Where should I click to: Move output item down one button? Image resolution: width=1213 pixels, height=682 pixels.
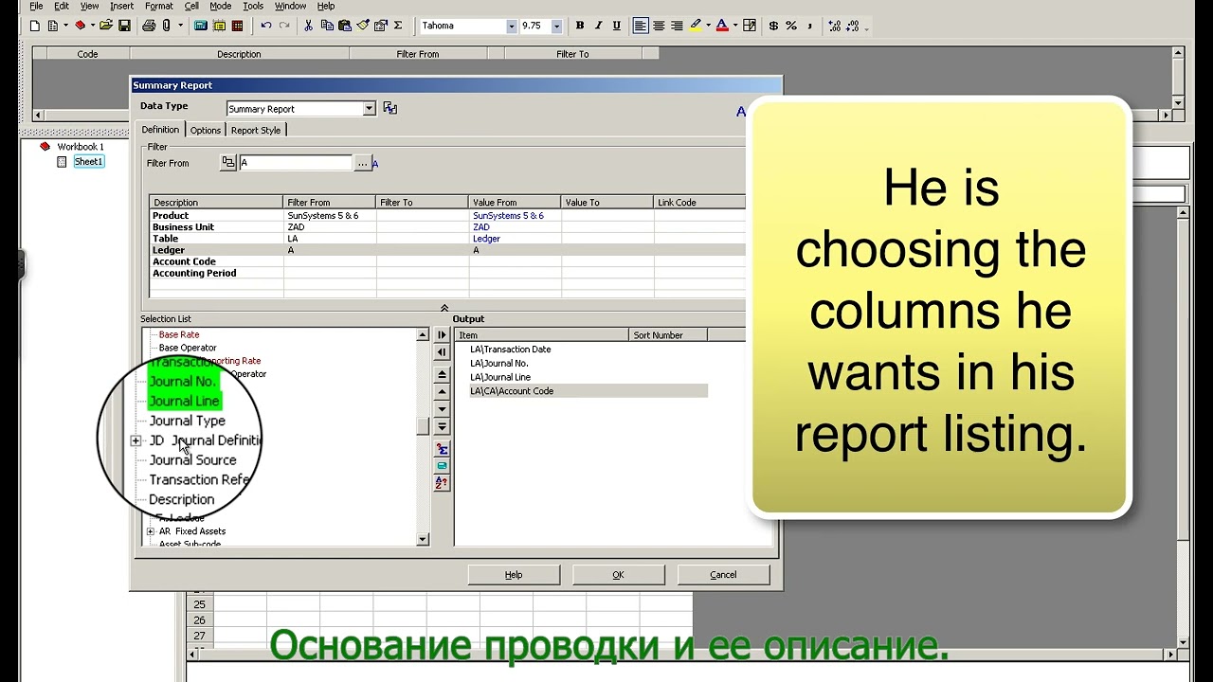(442, 409)
